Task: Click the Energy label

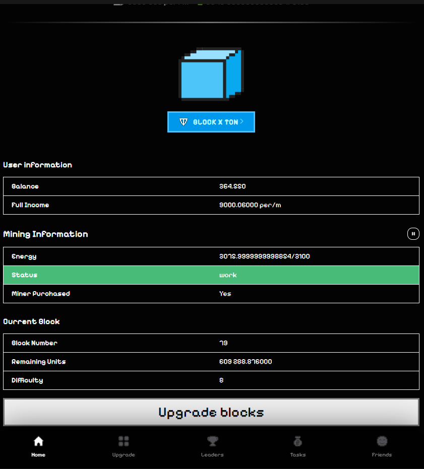Action: tap(24, 256)
